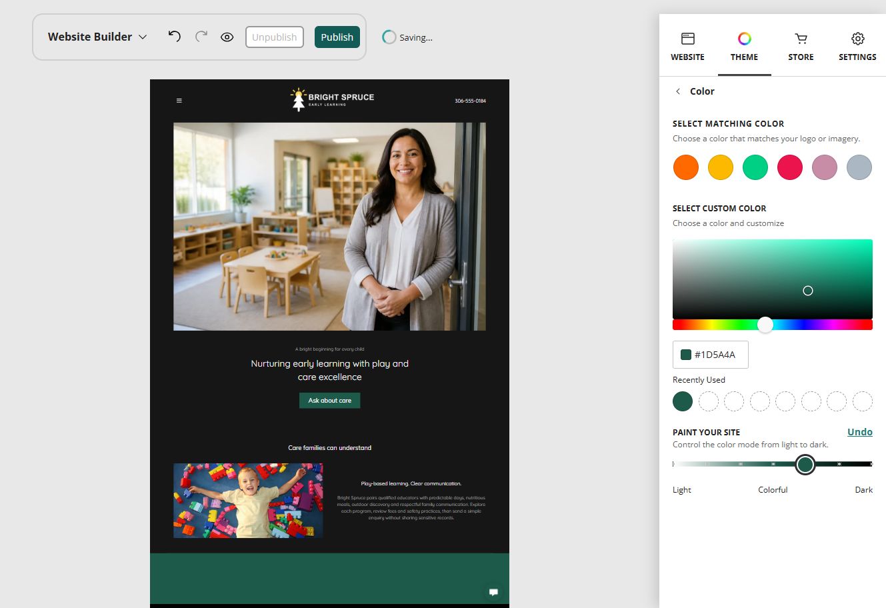The width and height of the screenshot is (886, 608).
Task: Click the Undo link under Paint Your Site
Action: click(860, 432)
